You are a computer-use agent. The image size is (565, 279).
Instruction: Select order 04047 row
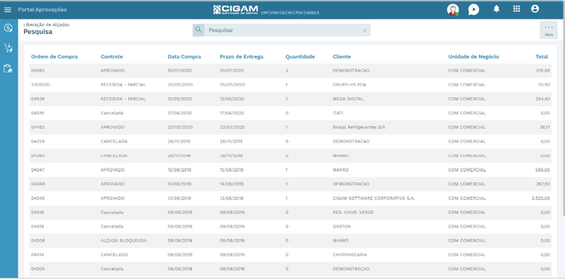pos(290,170)
